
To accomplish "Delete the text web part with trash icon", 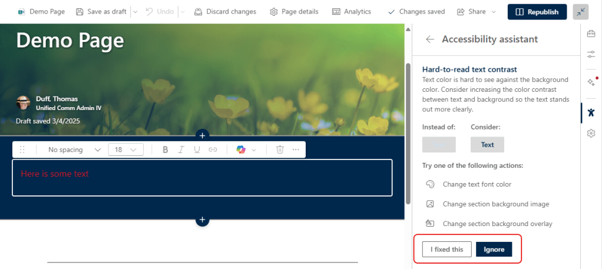I will click(x=280, y=150).
